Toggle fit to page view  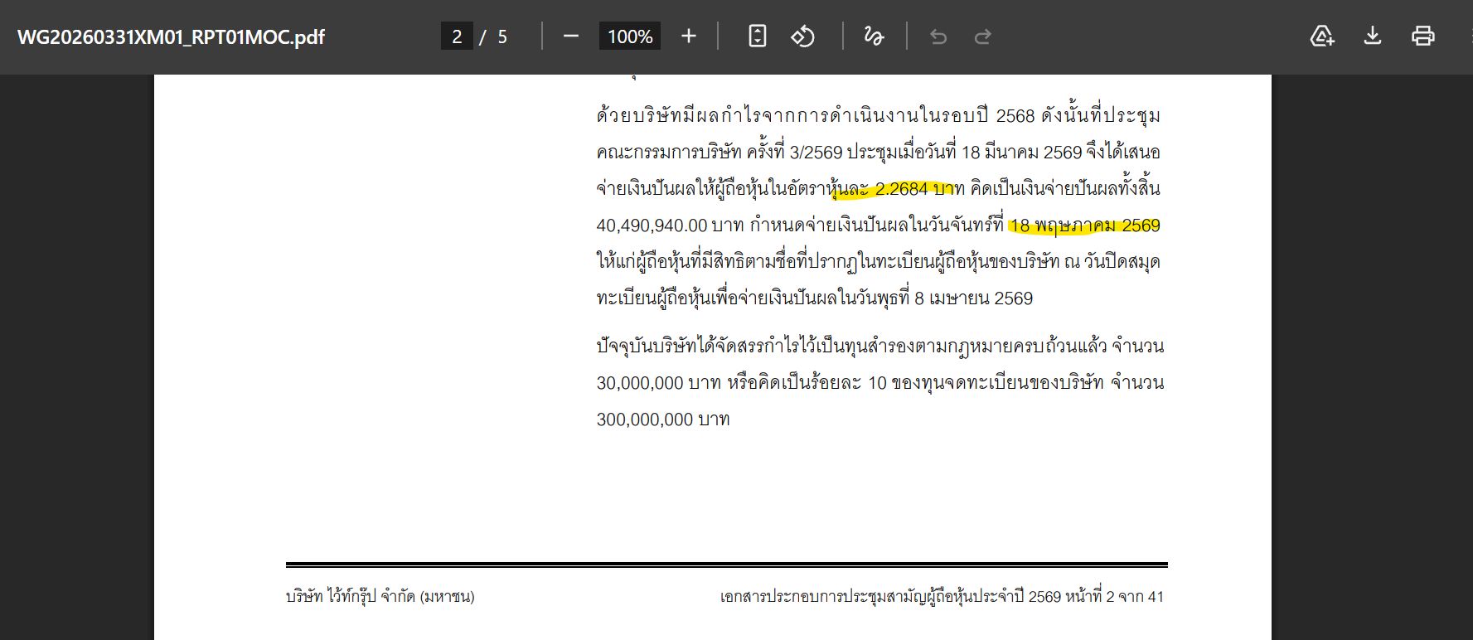click(x=757, y=36)
